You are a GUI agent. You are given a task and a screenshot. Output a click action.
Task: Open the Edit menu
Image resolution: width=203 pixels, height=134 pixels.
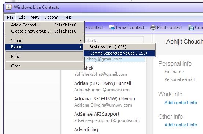click(22, 17)
